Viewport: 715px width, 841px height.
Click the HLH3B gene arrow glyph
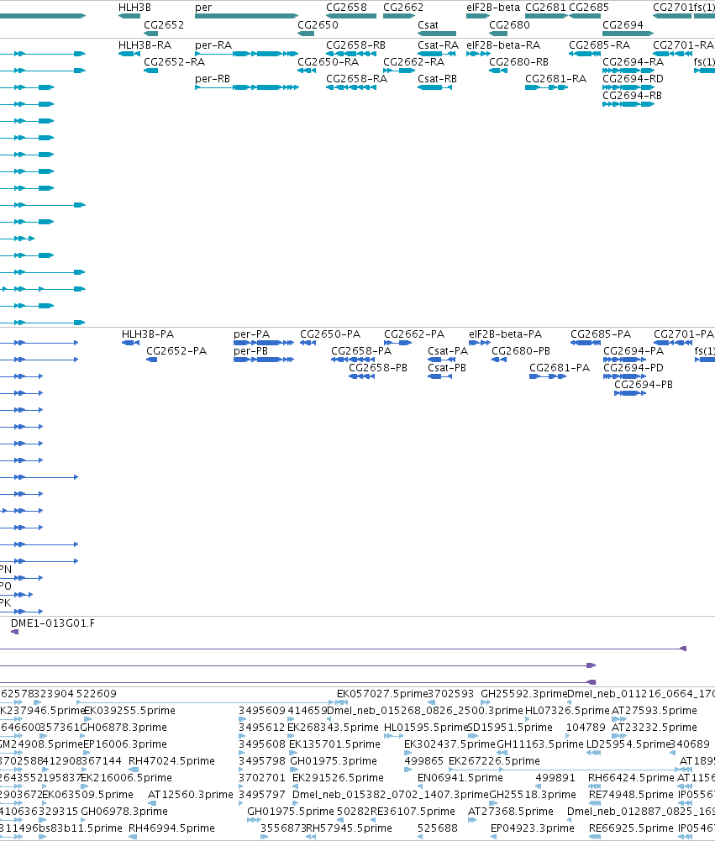click(x=129, y=16)
